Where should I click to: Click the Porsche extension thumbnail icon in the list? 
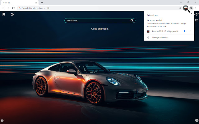[x=148, y=31]
